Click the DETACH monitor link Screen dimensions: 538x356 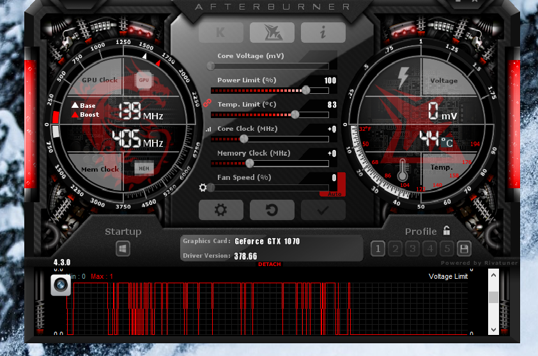point(270,264)
